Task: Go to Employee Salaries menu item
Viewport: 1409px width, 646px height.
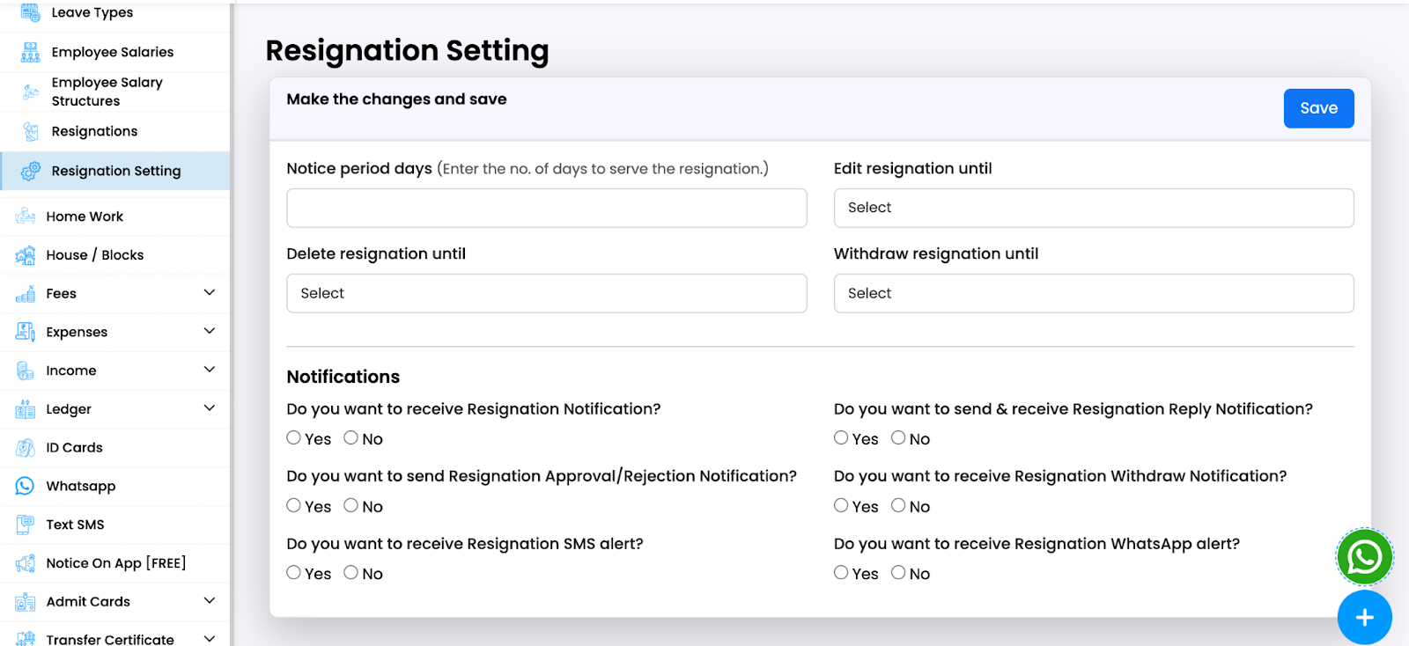Action: click(x=112, y=52)
